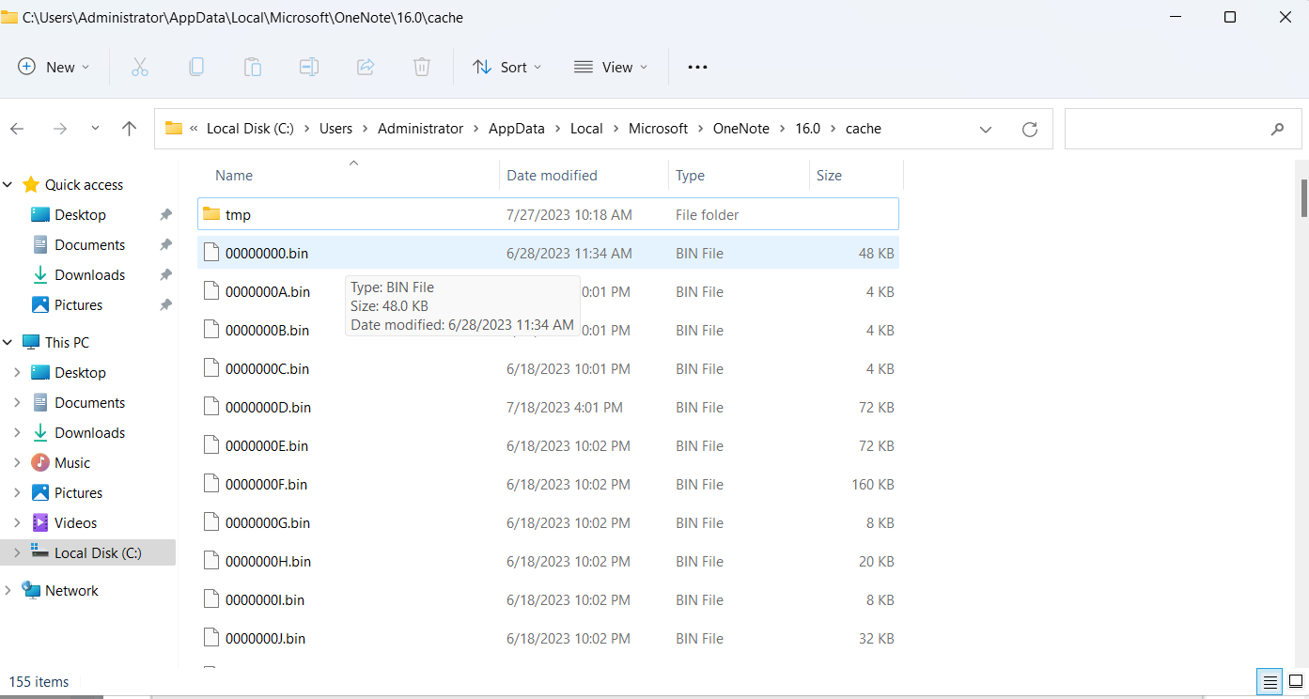Viewport: 1309px width, 699px height.
Task: Click the Copy icon in toolbar
Action: [196, 67]
